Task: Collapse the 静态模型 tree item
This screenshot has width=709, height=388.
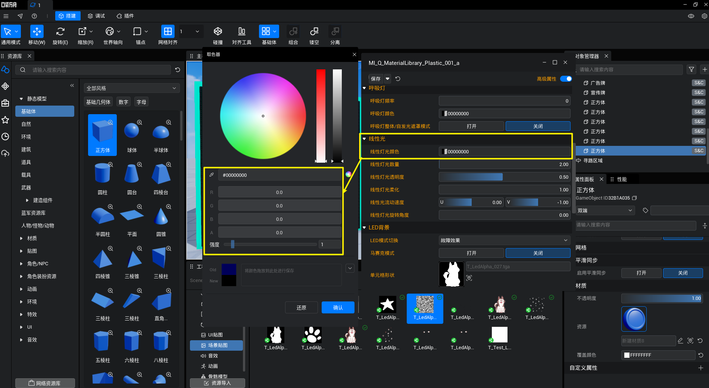Action: (x=21, y=99)
